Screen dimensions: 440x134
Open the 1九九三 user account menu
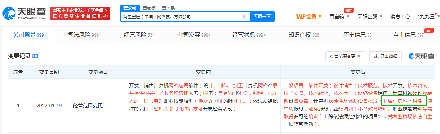[x=428, y=17]
